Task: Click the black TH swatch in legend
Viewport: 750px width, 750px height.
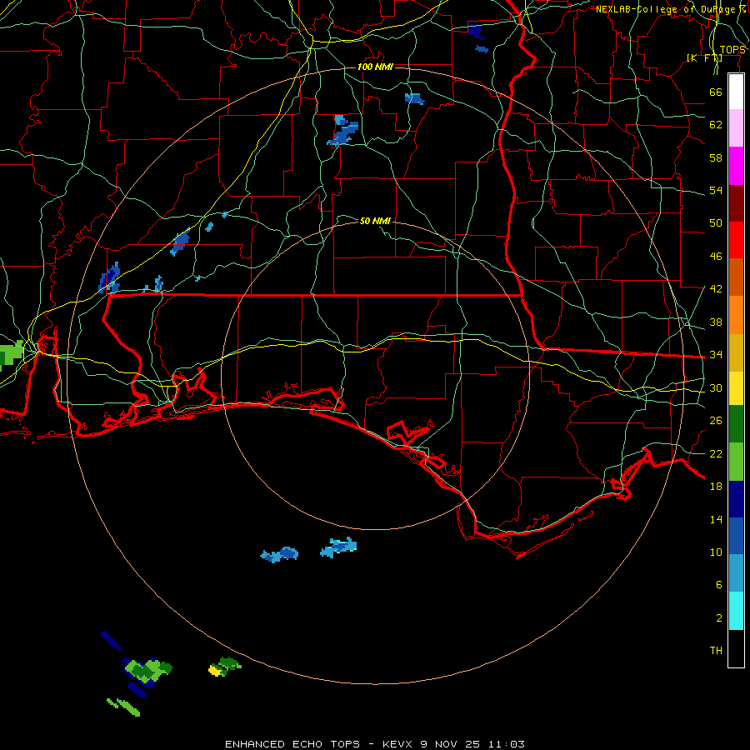Action: [x=736, y=648]
